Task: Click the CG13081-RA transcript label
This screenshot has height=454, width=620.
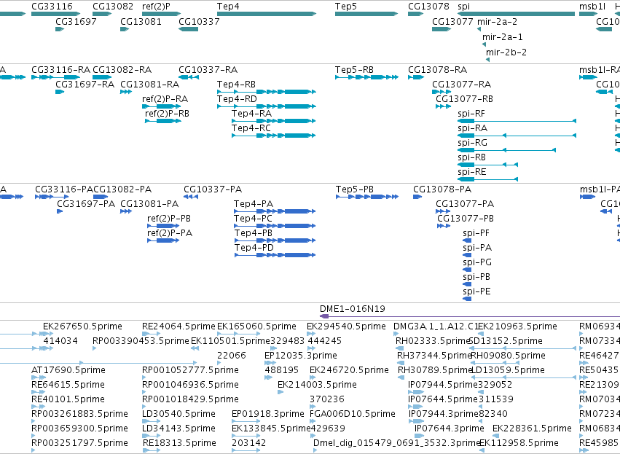Action: click(150, 85)
